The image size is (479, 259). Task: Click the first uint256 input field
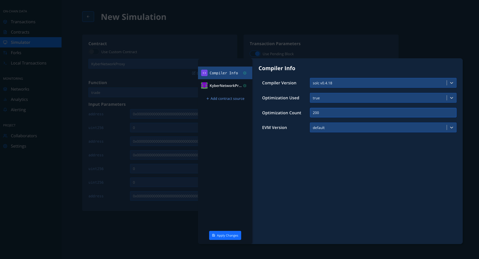[164, 127]
